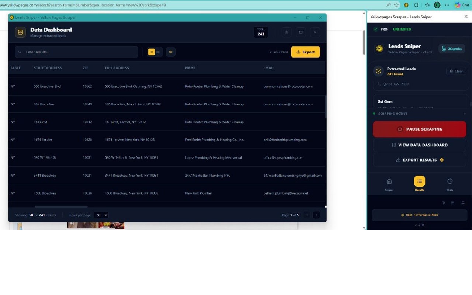This screenshot has width=472, height=295.
Task: Switch to the Sniper tab
Action: coord(389,184)
